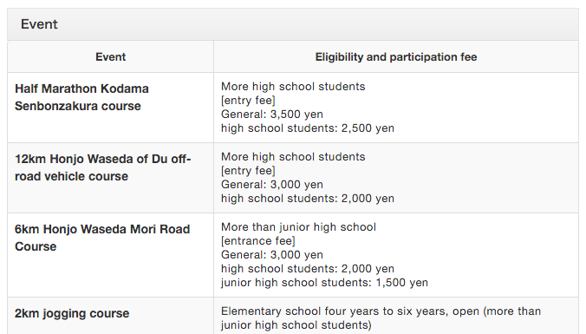Click the 12km course General: 3,000 yen fee
The image size is (586, 334).
[x=271, y=185]
